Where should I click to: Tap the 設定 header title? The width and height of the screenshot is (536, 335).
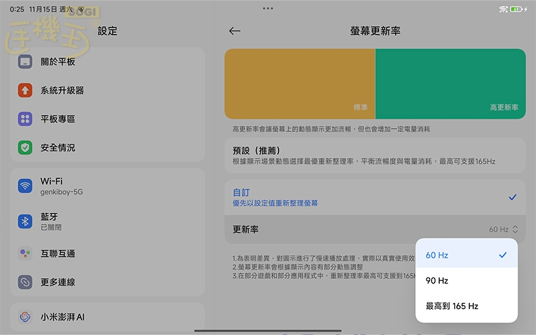(x=107, y=31)
